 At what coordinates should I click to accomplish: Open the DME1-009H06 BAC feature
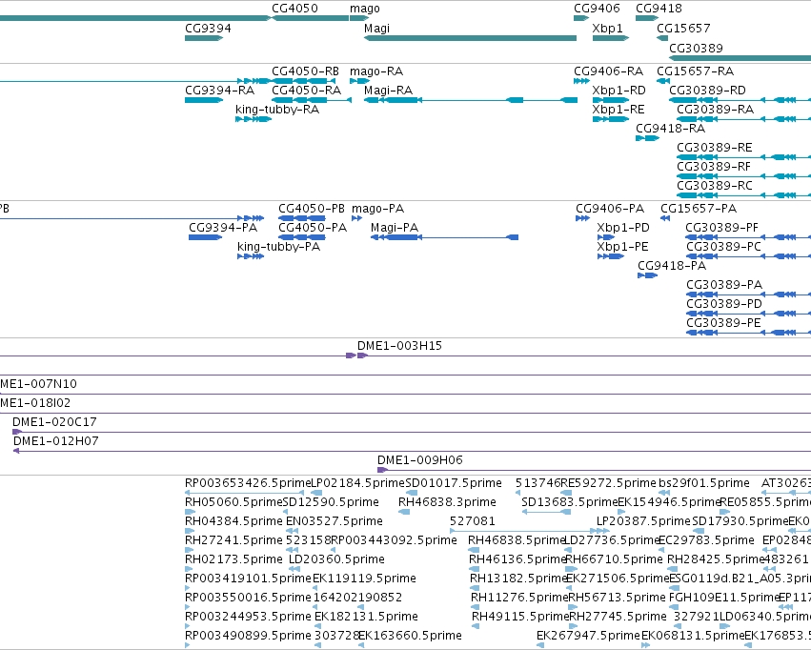tap(595, 470)
